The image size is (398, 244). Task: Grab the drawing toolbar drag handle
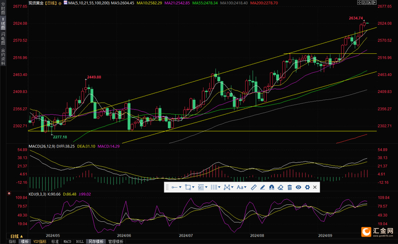pyautogui.click(x=167, y=187)
